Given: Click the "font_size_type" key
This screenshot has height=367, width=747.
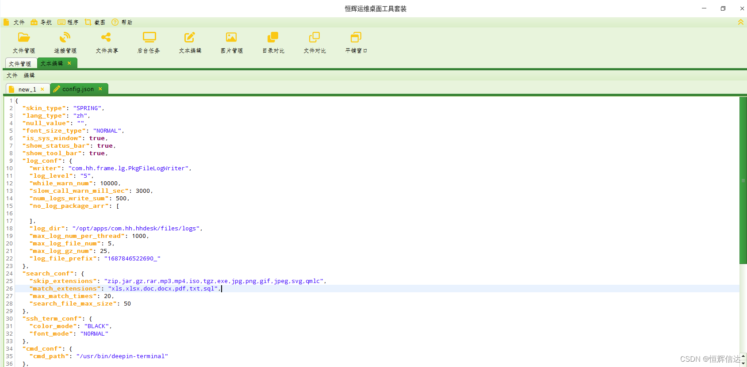Looking at the screenshot, I should [x=54, y=131].
